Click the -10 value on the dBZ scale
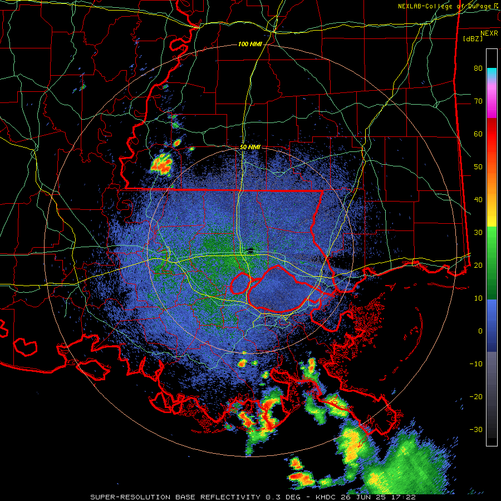Image resolution: width=501 pixels, height=501 pixels. tap(476, 364)
